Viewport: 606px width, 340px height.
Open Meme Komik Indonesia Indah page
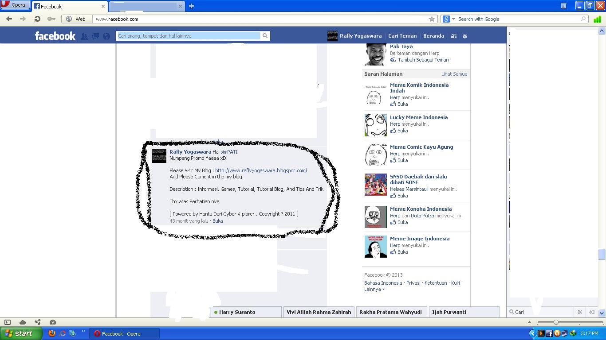pyautogui.click(x=419, y=88)
